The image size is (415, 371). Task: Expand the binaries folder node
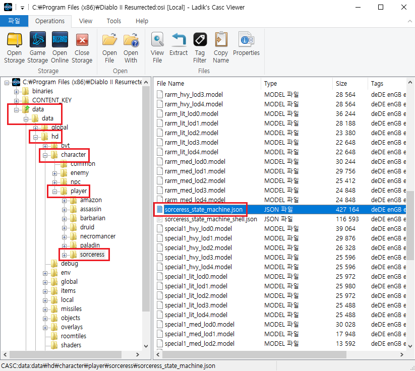pos(17,92)
